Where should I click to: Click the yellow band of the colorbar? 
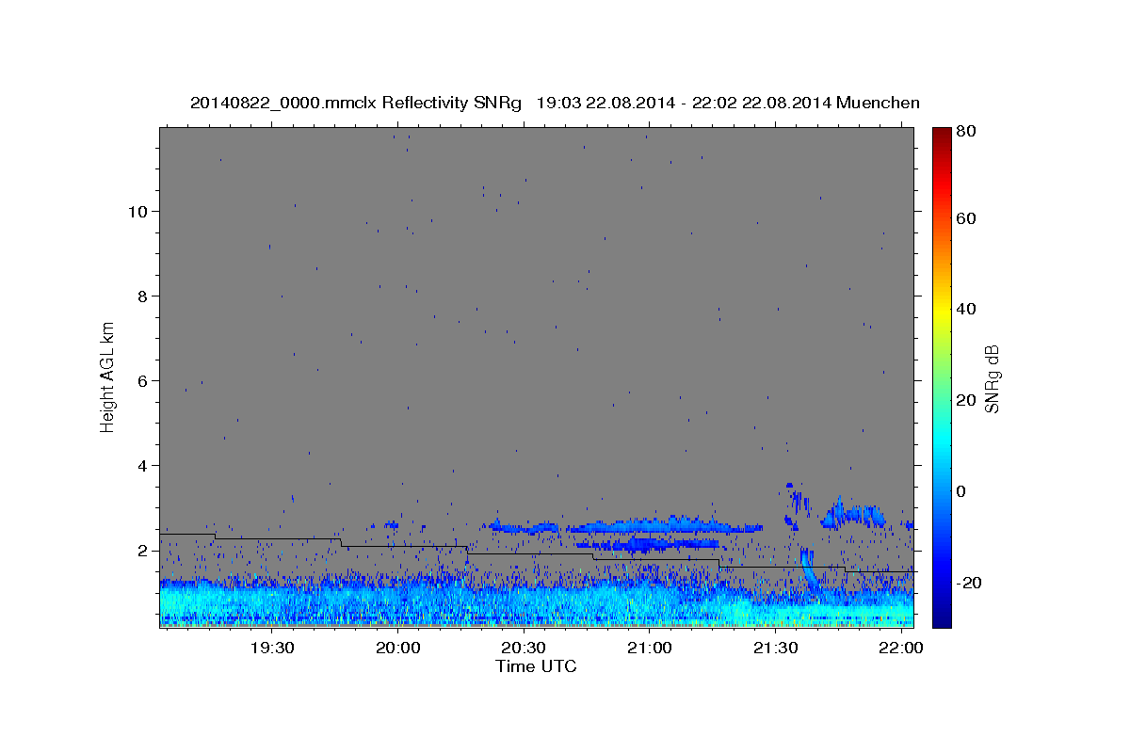point(942,309)
